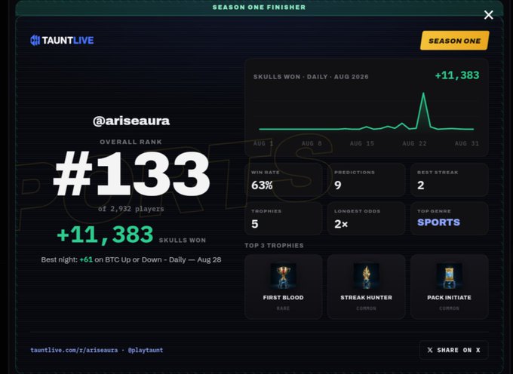
Task: Click the chart's +11,383 total
Action: click(x=457, y=75)
